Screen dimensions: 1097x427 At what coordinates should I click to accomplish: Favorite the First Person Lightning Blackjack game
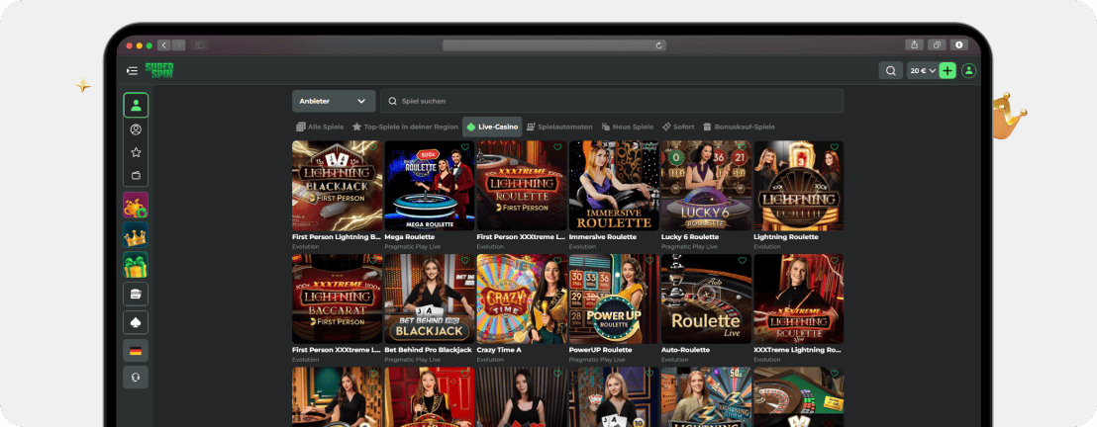[373, 147]
